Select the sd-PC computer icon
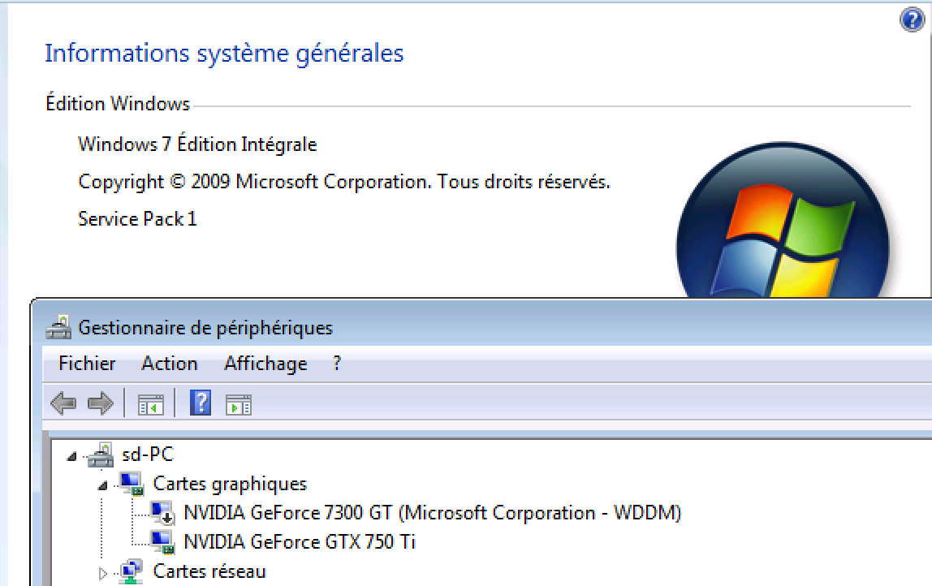The height and width of the screenshot is (586, 932). click(101, 455)
